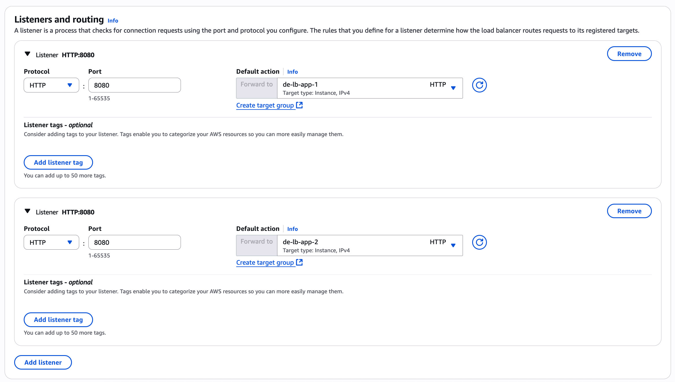Click Info link next to Listeners and routing

tap(113, 21)
